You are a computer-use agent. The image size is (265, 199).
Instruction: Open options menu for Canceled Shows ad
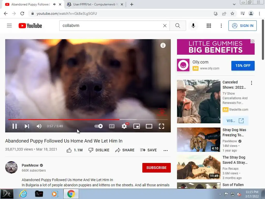[252, 83]
